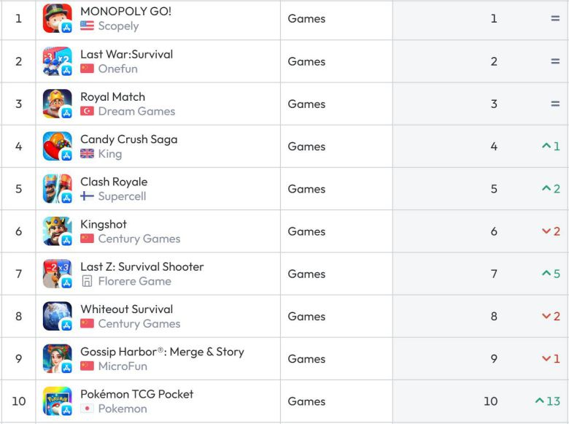This screenshot has width=569, height=424.
Task: Click the King publisher UK flag
Action: [88, 154]
